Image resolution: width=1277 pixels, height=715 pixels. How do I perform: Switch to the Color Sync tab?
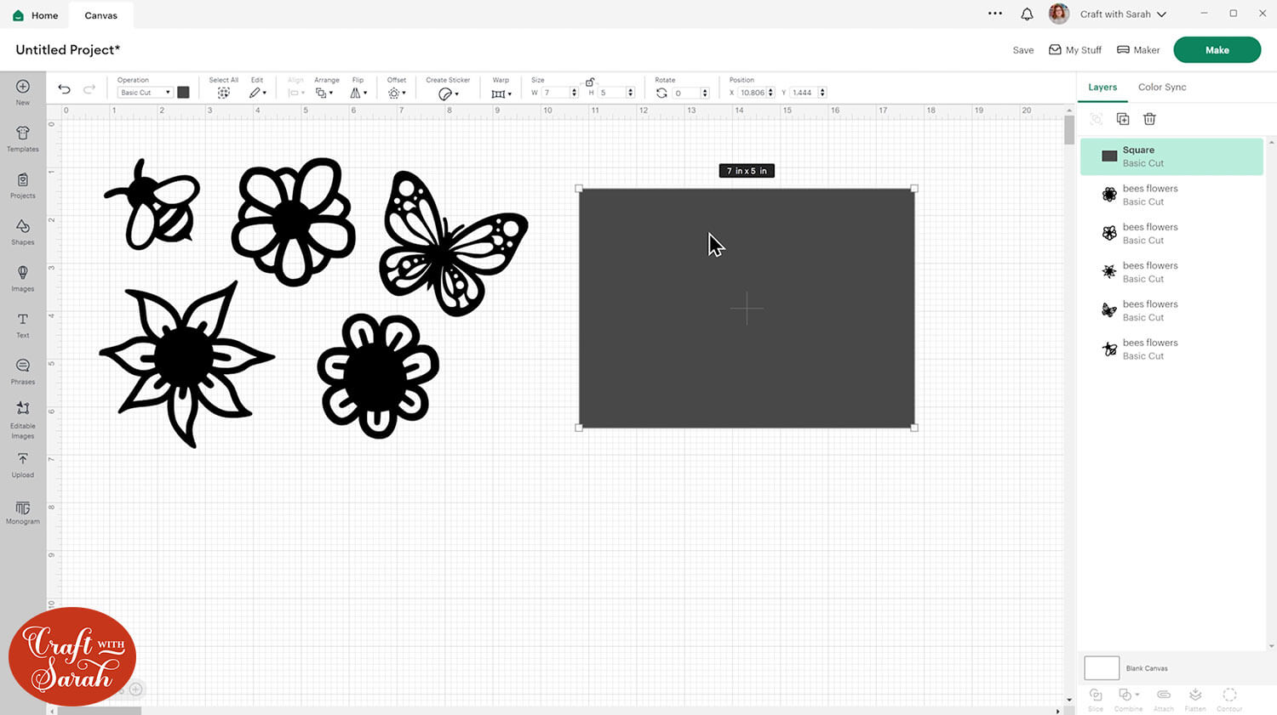tap(1162, 87)
